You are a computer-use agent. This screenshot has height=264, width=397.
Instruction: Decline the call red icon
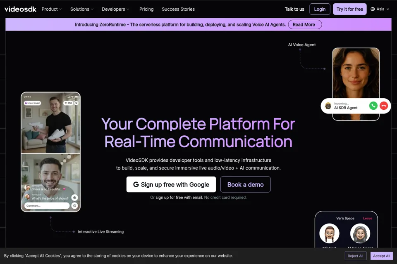pos(384,106)
